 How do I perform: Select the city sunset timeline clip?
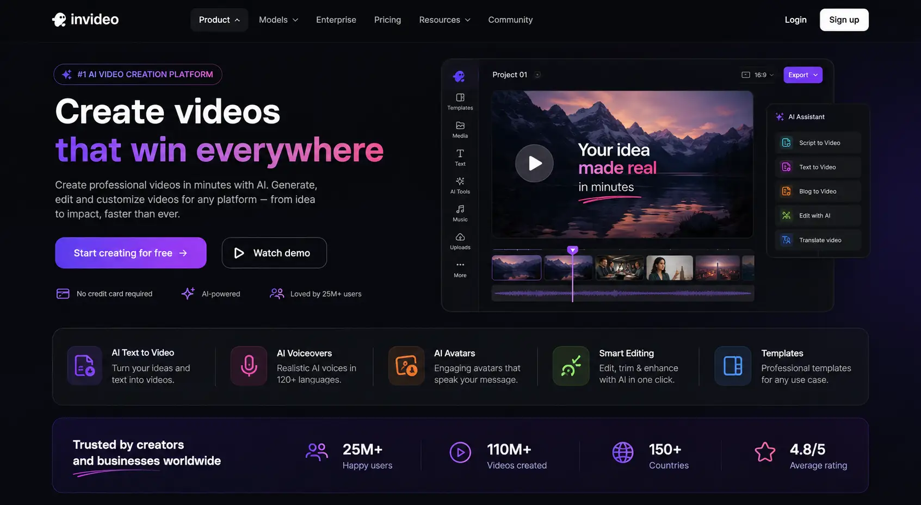click(x=718, y=267)
